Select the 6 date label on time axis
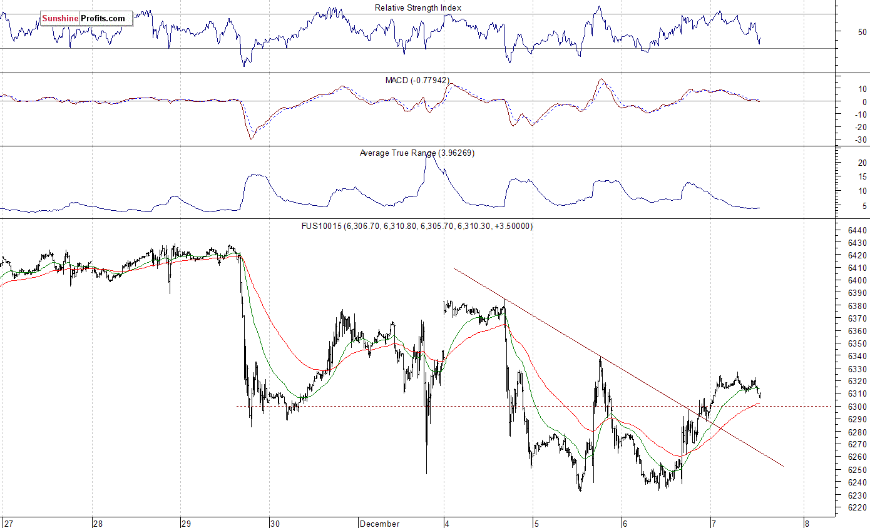Viewport: 870px width, 528px height. pyautogui.click(x=624, y=523)
